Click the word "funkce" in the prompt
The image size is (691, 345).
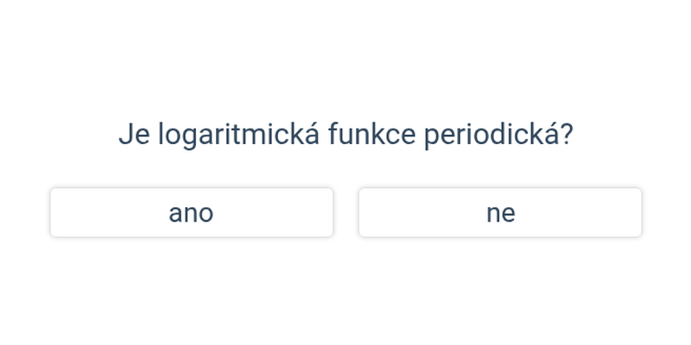[372, 135]
